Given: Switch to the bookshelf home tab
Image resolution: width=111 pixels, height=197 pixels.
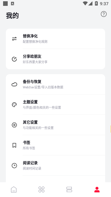Looking at the screenshot, I should pos(14,190).
